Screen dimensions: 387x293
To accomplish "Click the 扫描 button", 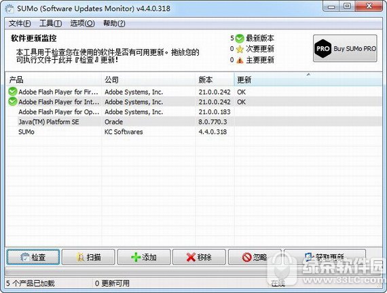I will coord(88,257).
